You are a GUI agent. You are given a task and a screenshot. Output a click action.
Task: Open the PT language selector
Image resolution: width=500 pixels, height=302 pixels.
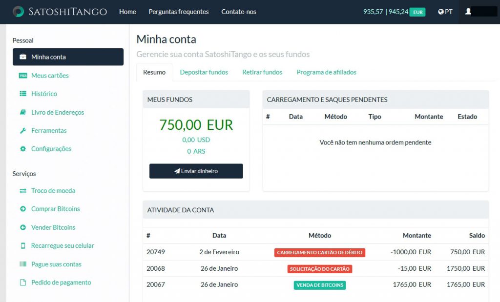(445, 11)
